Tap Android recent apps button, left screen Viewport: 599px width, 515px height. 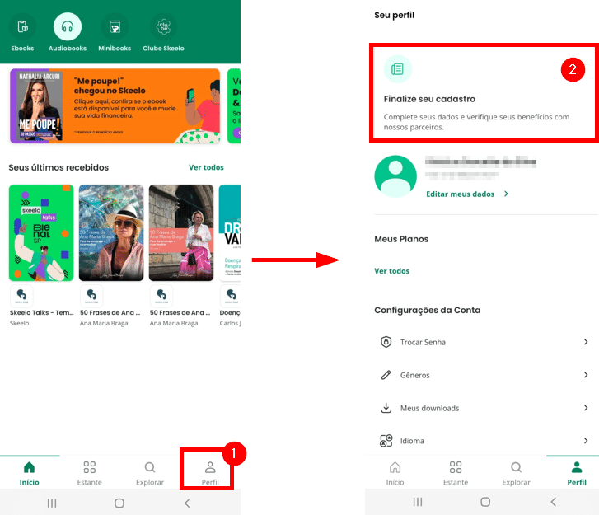click(x=52, y=503)
